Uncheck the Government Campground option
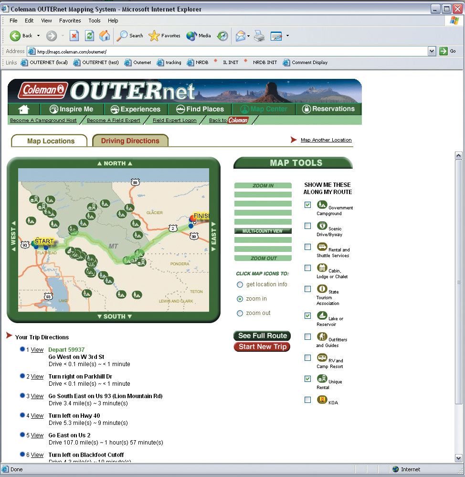This screenshot has width=465, height=477. [x=307, y=205]
